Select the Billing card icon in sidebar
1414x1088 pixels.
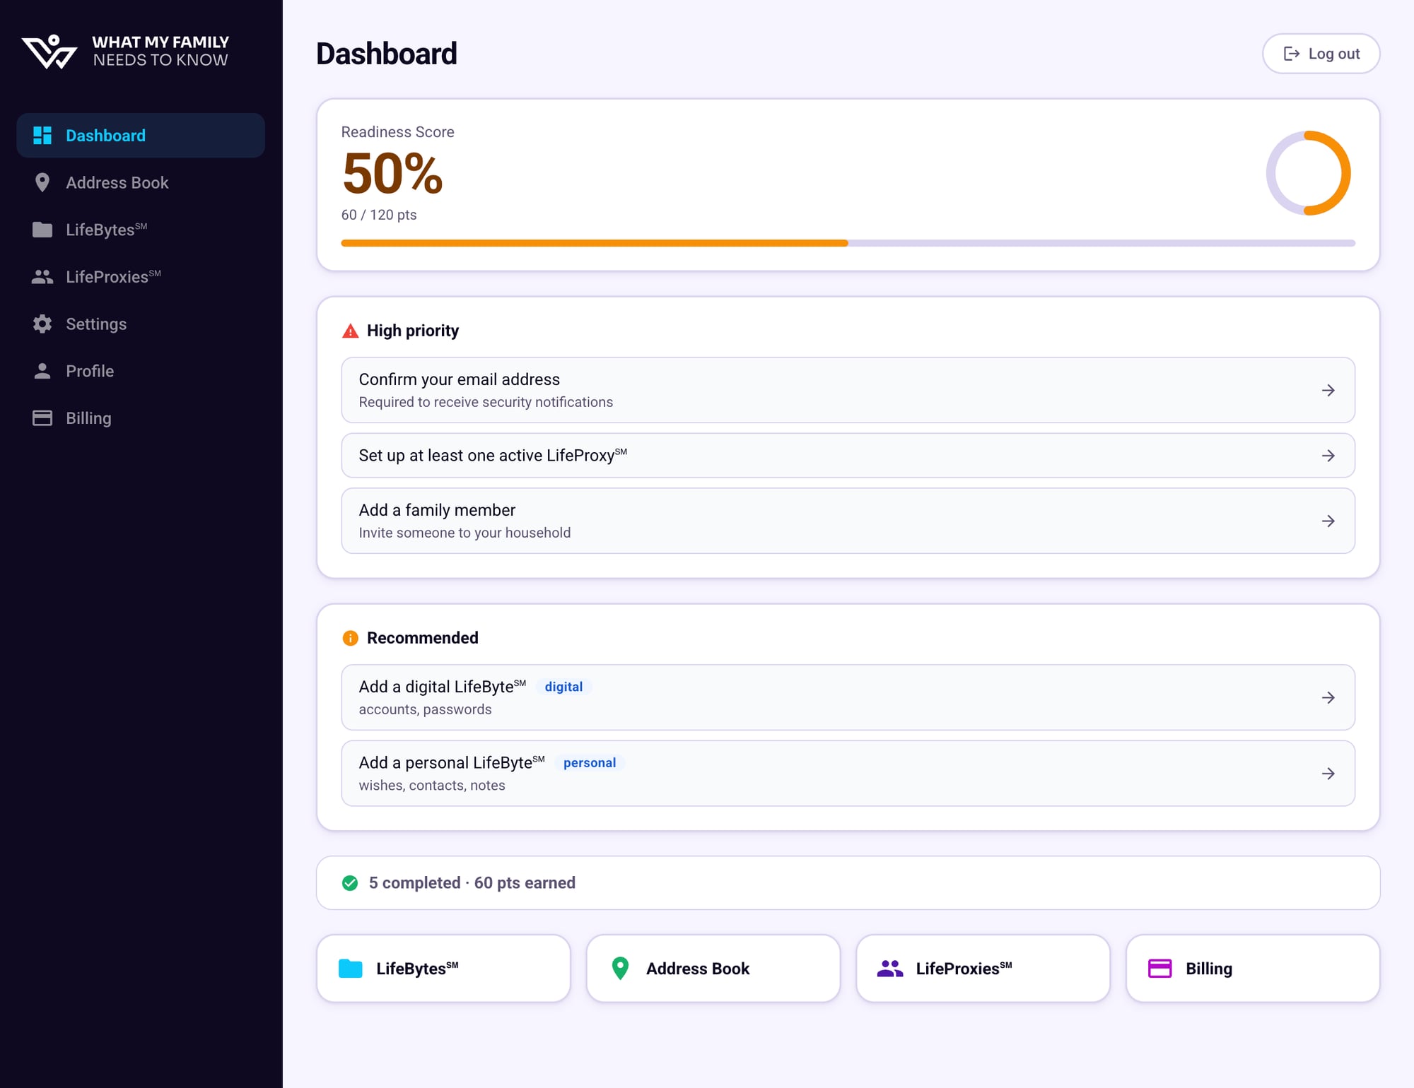click(42, 418)
